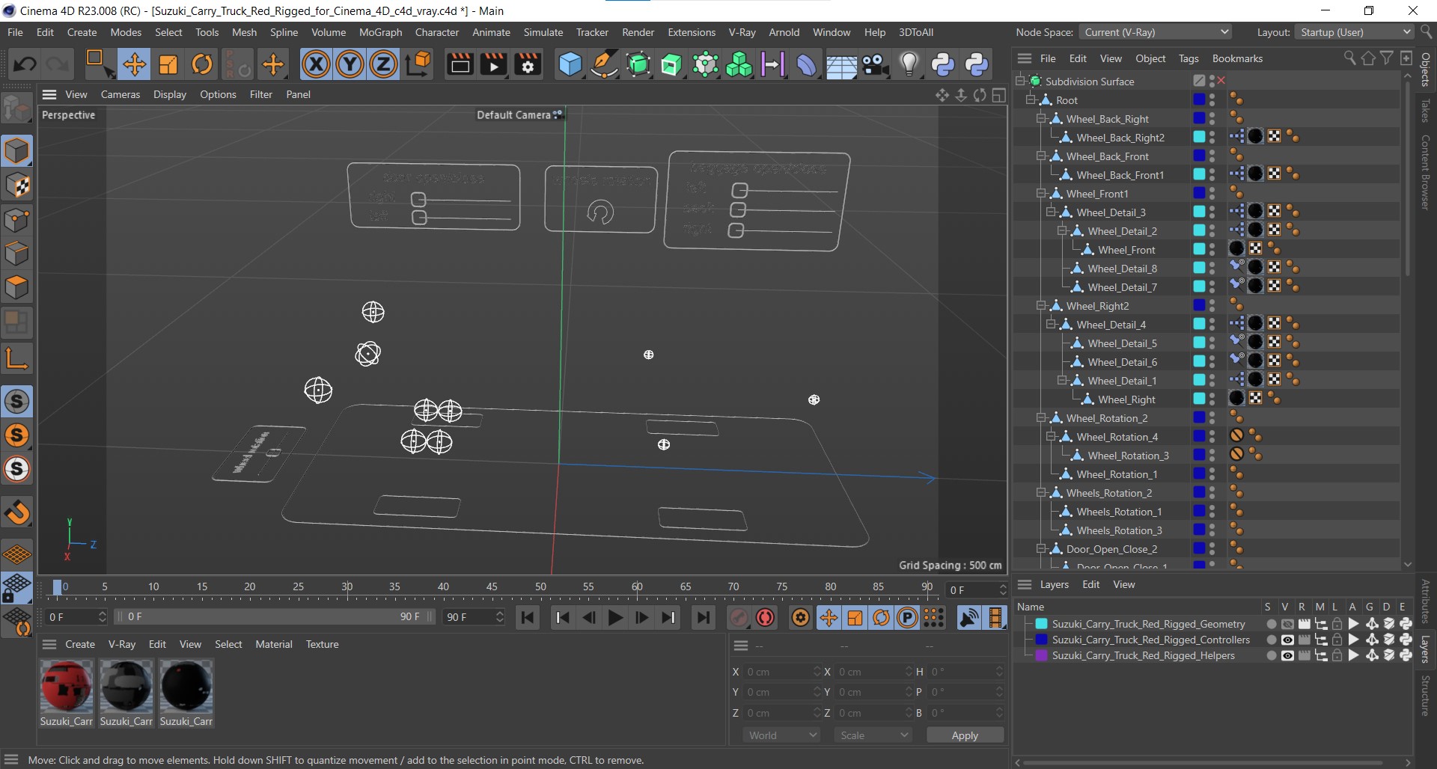Open Material Manager Texture menu
The image size is (1437, 769).
coord(322,645)
